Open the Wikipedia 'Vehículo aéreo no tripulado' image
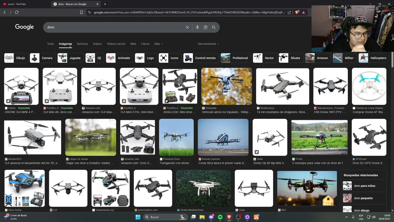Image resolution: width=394 pixels, height=222 pixels. tap(227, 86)
